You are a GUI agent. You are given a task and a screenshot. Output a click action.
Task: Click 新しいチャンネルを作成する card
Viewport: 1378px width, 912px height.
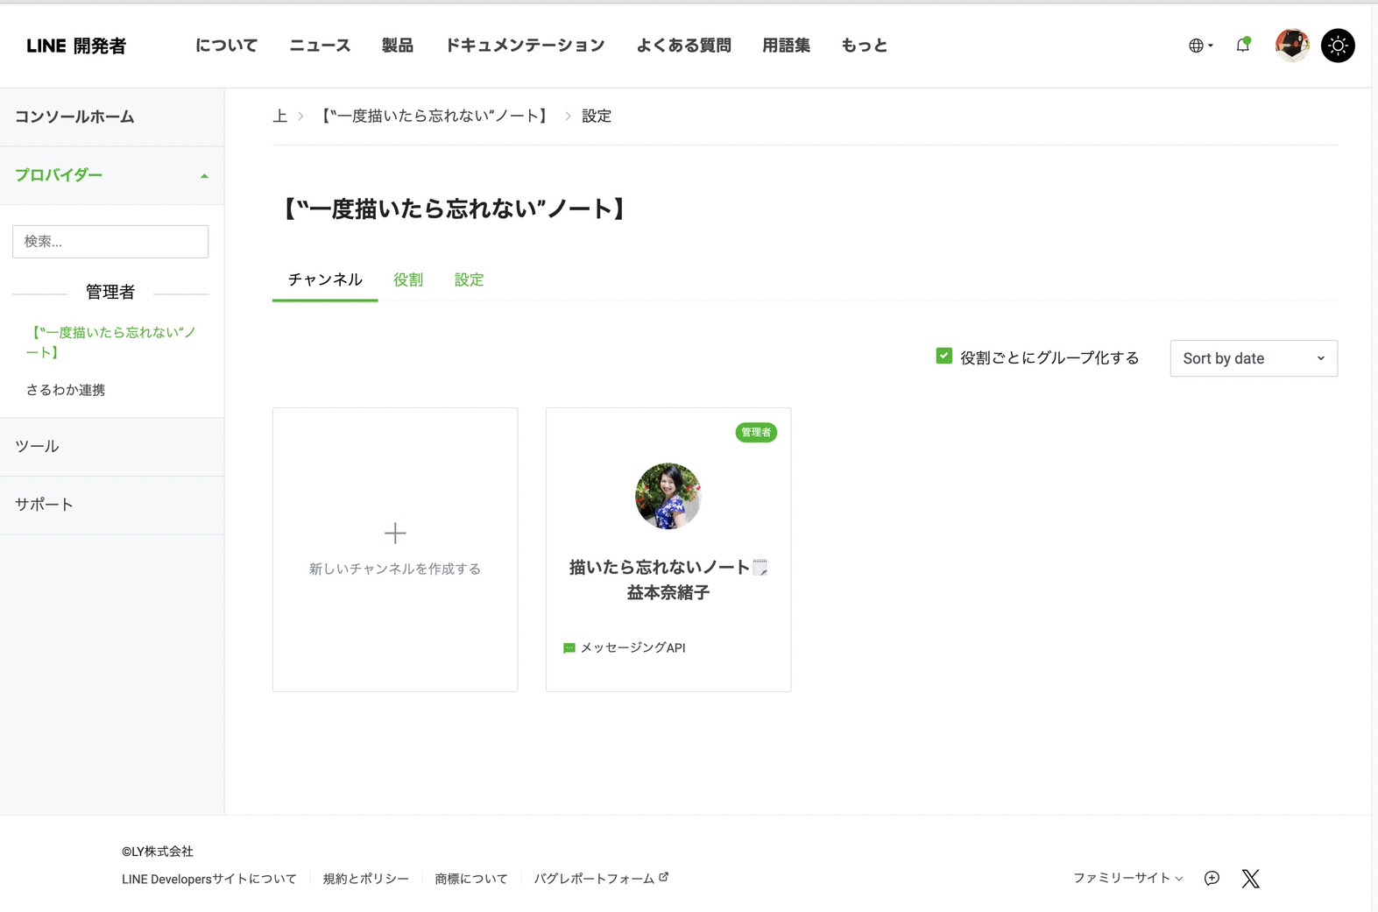point(395,549)
